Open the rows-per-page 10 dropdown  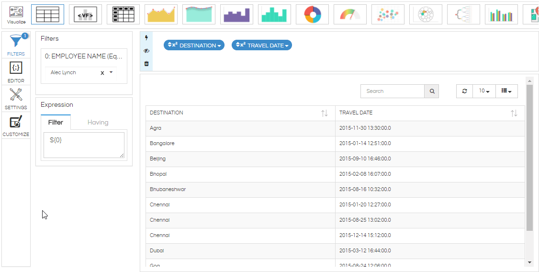click(484, 91)
